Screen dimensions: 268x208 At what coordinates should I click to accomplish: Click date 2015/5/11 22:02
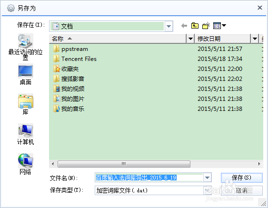pyautogui.click(x=220, y=79)
